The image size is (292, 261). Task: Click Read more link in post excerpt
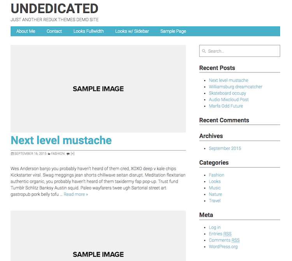click(76, 194)
